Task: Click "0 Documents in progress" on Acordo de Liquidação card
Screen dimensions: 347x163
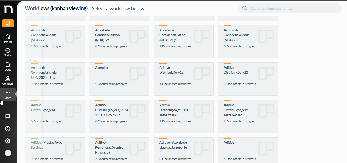Action: coord(175,159)
